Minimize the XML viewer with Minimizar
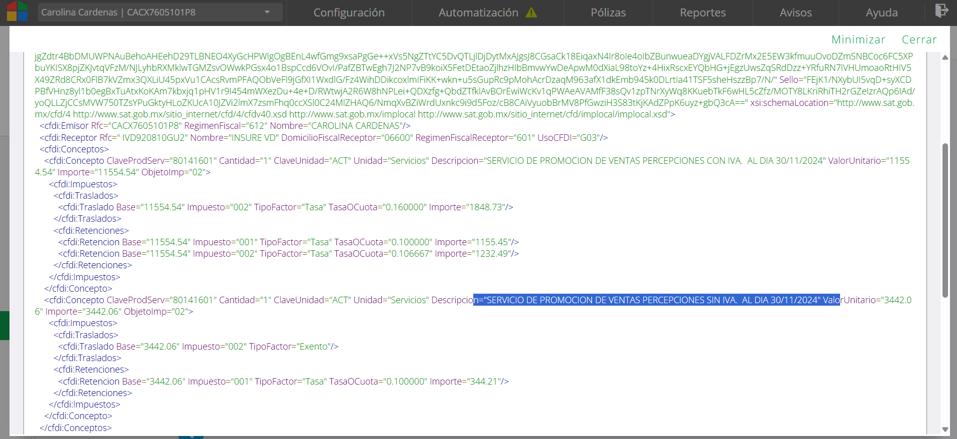 (x=858, y=39)
